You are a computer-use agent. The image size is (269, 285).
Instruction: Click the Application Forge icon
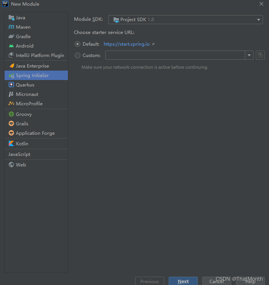tap(11, 133)
